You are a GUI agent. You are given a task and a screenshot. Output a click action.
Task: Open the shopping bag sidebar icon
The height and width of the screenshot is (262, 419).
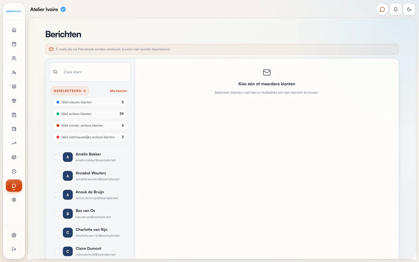pyautogui.click(x=14, y=115)
